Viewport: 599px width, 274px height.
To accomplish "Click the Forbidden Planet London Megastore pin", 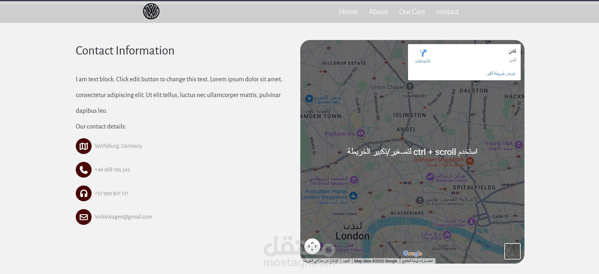I will coord(353,196).
